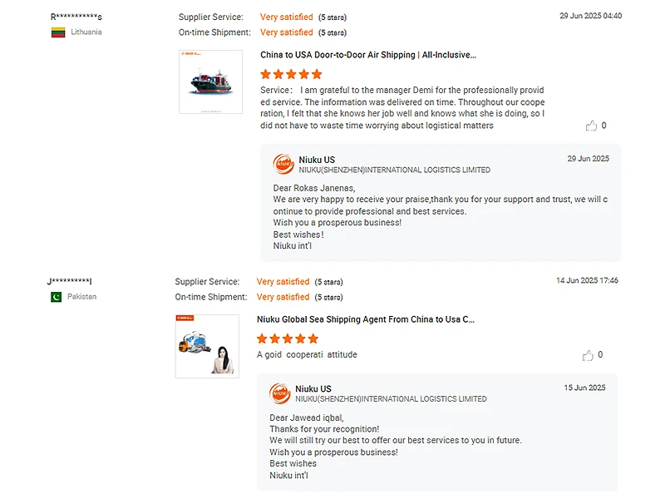This screenshot has height=499, width=665.
Task: Click the Pakistan flag icon
Action: [56, 297]
